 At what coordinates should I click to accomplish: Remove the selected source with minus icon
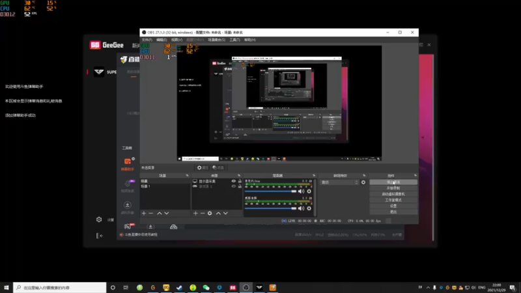[x=203, y=214]
